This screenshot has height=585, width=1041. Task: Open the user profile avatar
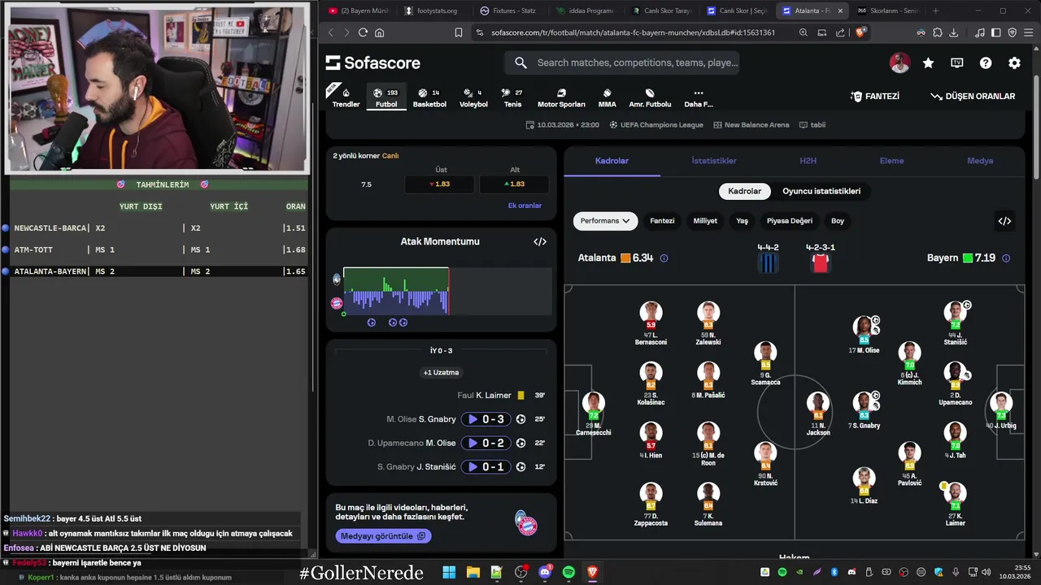click(899, 63)
